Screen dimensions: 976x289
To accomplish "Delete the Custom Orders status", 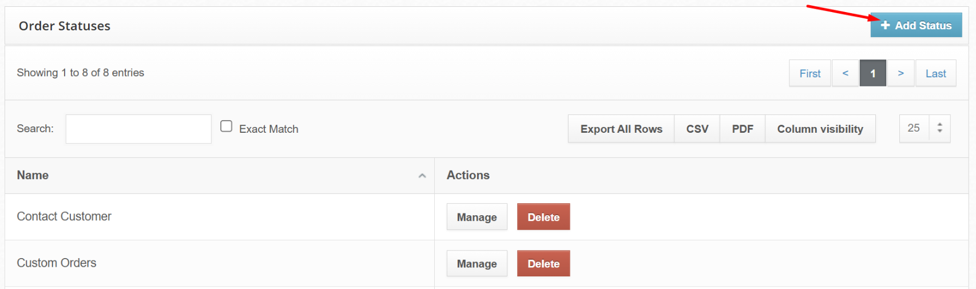I will (x=543, y=263).
